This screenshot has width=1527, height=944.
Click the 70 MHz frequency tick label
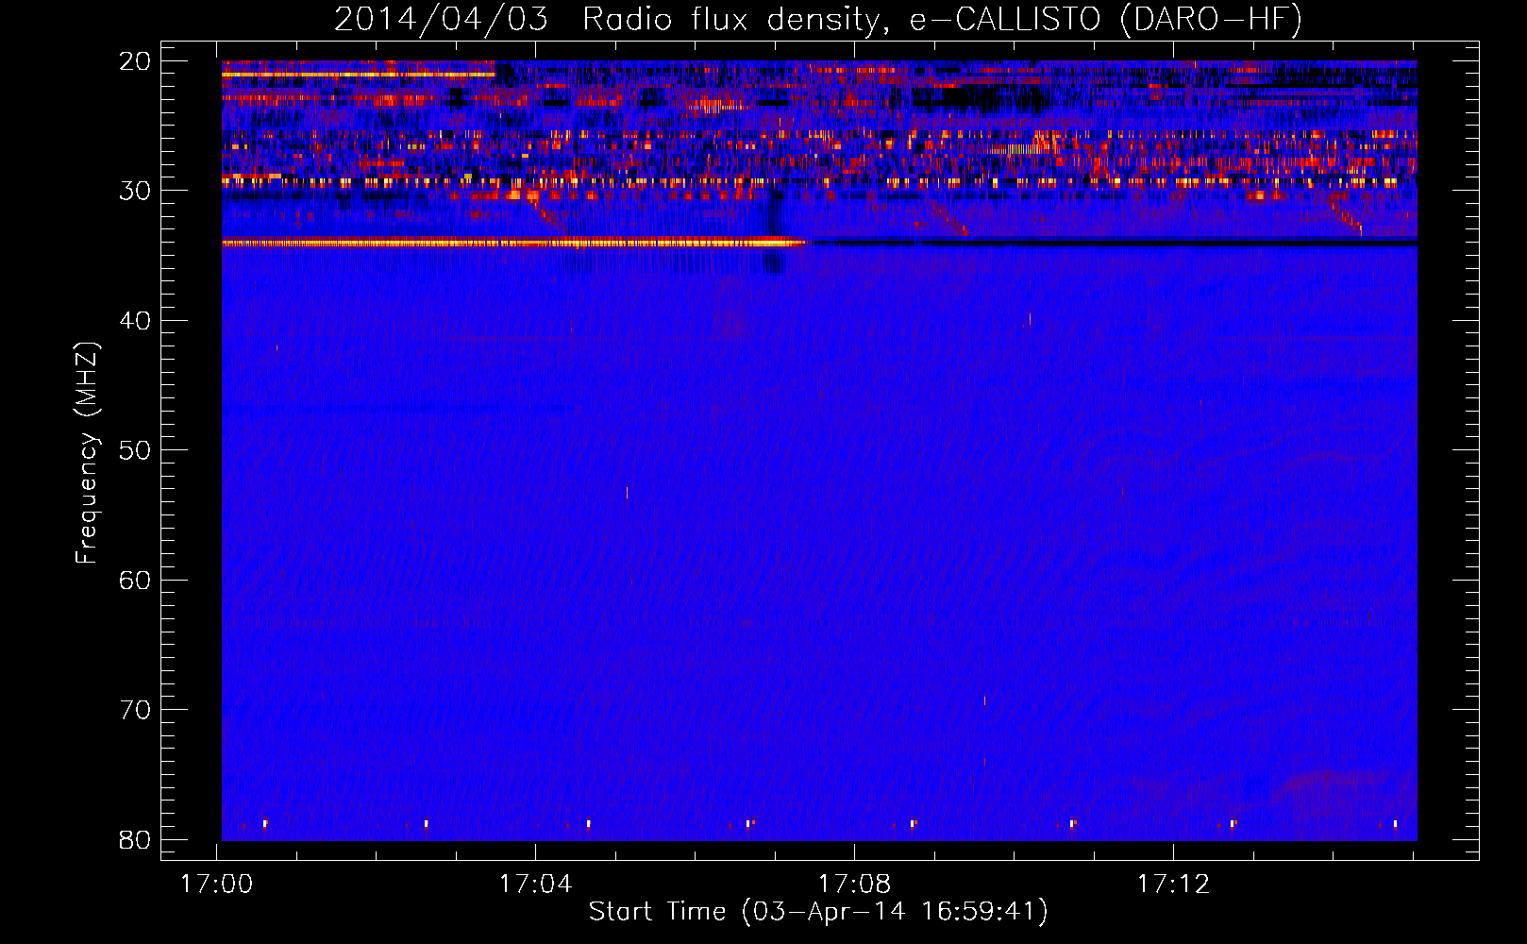tap(135, 710)
